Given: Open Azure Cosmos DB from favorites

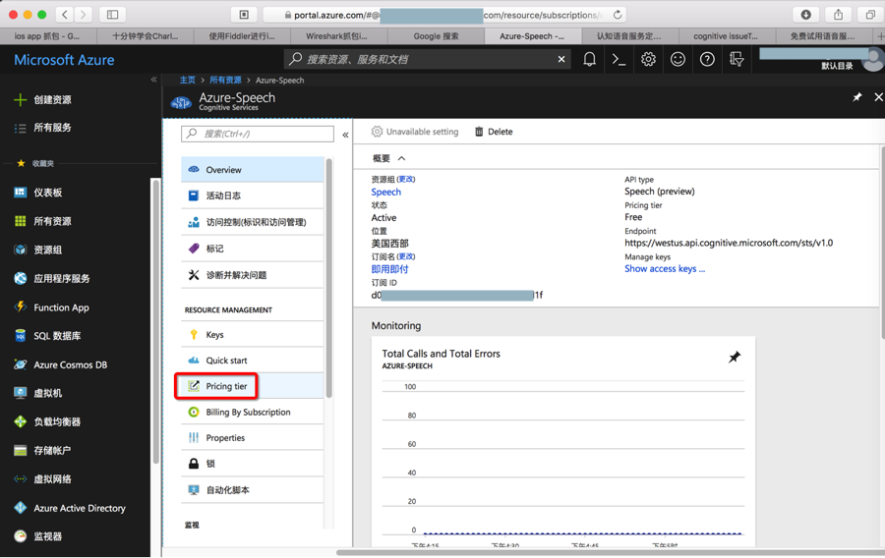Looking at the screenshot, I should pyautogui.click(x=70, y=364).
